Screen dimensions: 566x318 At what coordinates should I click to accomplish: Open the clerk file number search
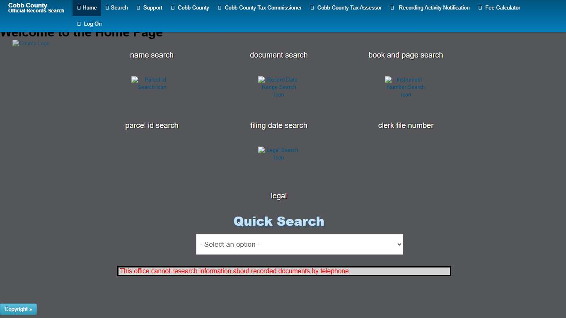pos(406,125)
